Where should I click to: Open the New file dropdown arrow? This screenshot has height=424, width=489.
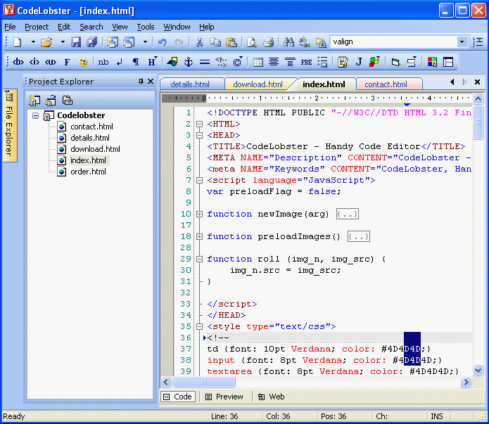pos(33,41)
